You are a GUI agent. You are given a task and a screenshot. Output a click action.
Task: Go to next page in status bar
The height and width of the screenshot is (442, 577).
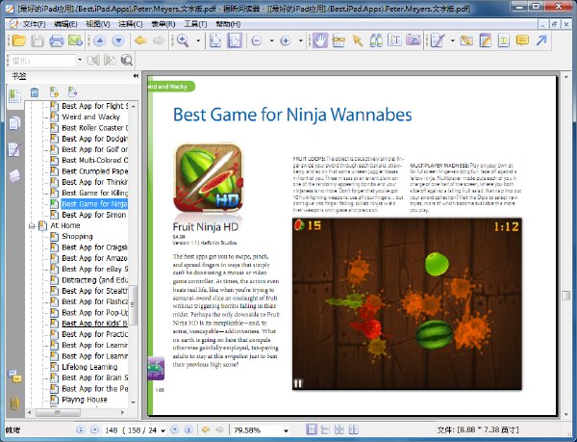(x=175, y=429)
